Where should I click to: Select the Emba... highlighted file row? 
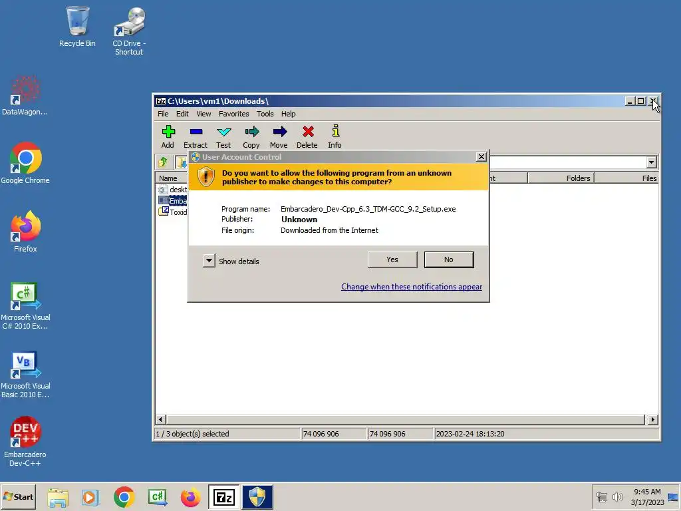pyautogui.click(x=173, y=201)
